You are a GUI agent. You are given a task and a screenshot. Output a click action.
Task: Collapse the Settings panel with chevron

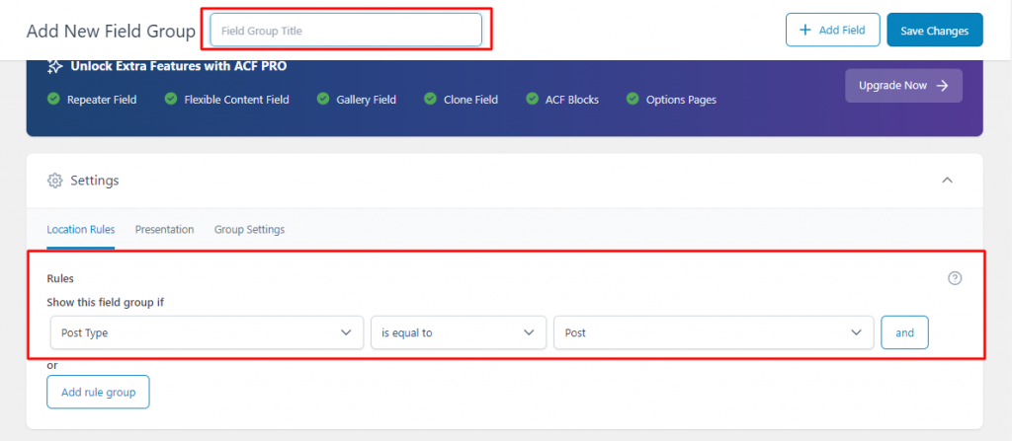click(x=947, y=181)
